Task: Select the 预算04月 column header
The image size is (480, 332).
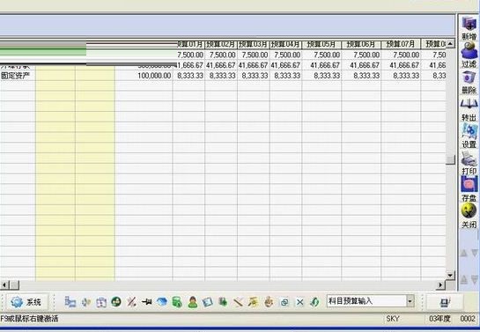Action: 285,44
